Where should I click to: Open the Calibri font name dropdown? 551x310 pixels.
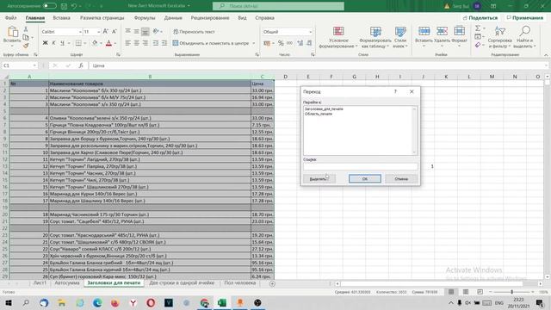[x=80, y=32]
